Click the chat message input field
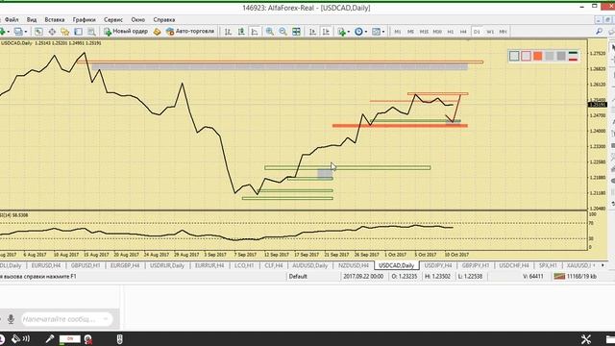Viewport: 615px width, 346px height. pyautogui.click(x=66, y=319)
